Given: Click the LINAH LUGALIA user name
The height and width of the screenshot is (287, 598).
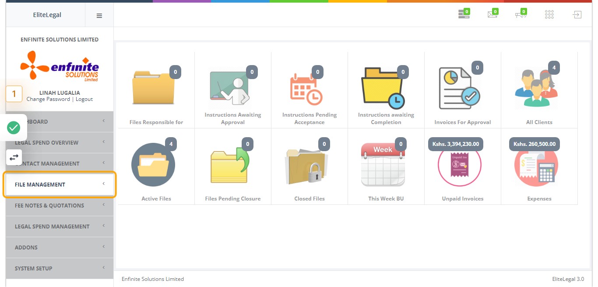Looking at the screenshot, I should 60,93.
